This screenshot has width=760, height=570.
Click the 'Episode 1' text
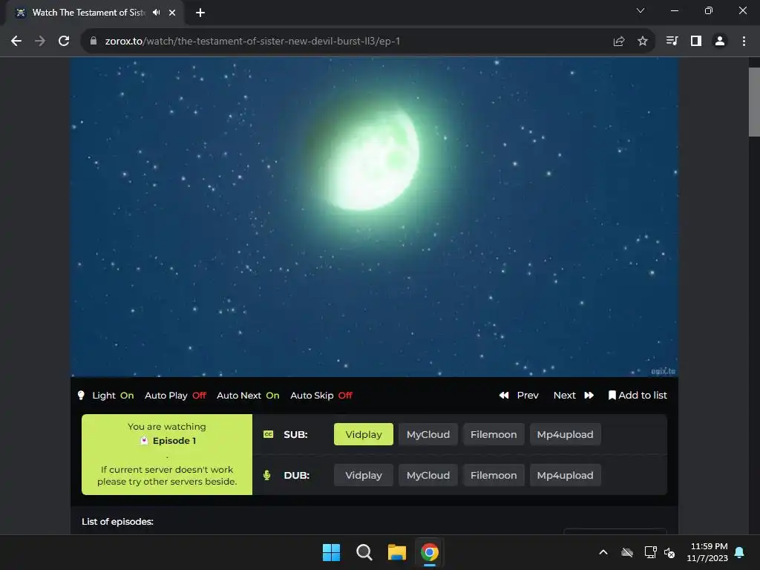pyautogui.click(x=174, y=441)
